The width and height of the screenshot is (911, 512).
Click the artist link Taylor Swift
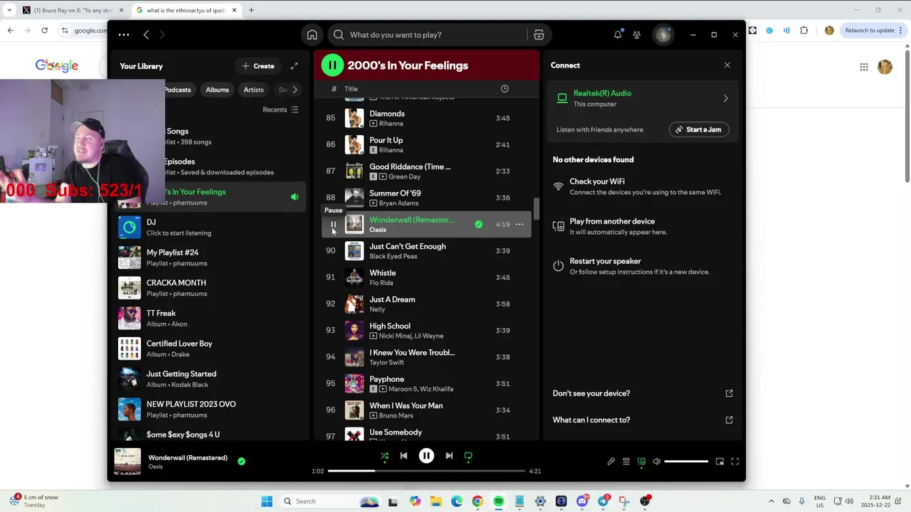[386, 363]
